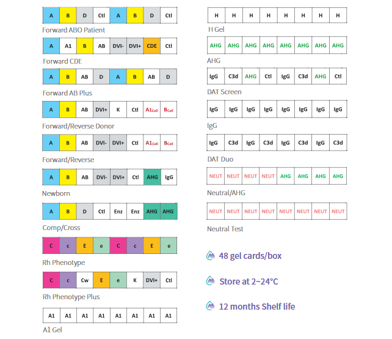Screen dimensions: 392x339
Task: Click the Rh Phenotype Plus label
Action: click(71, 297)
